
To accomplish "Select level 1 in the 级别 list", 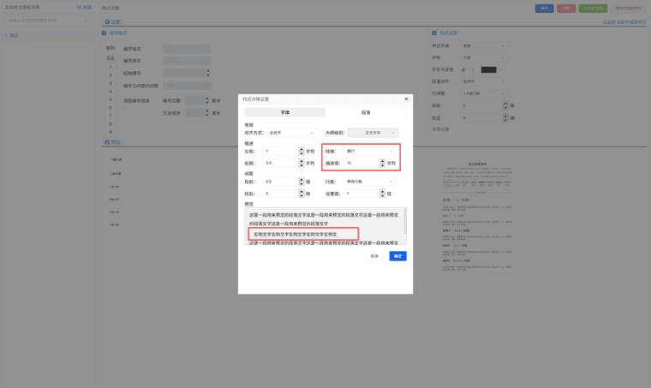I will [110, 67].
